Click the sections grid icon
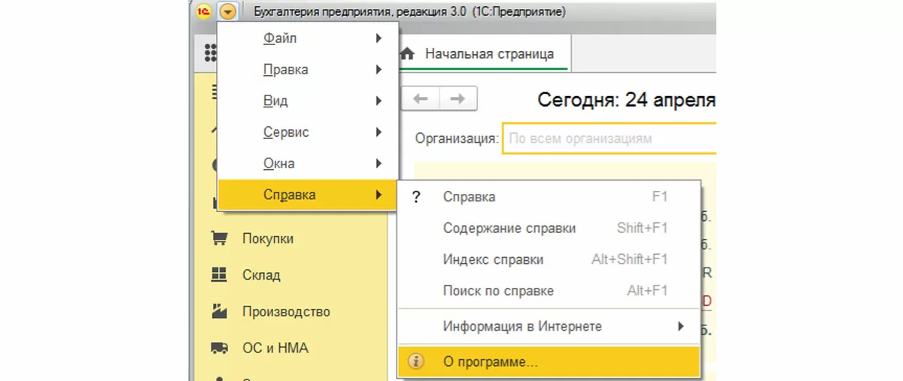The width and height of the screenshot is (903, 381). (x=211, y=52)
